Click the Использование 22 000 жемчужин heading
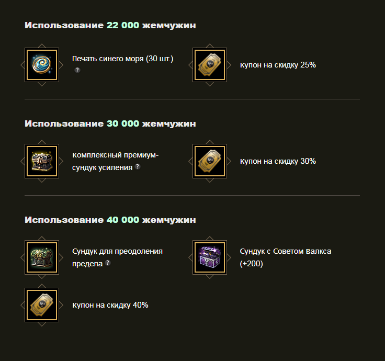The width and height of the screenshot is (385, 361). pyautogui.click(x=110, y=25)
